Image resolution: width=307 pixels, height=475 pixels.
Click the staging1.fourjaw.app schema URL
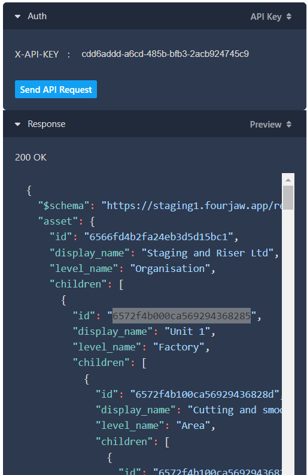[x=193, y=205]
